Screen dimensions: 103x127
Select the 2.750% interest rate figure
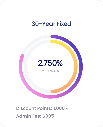click(x=50, y=63)
